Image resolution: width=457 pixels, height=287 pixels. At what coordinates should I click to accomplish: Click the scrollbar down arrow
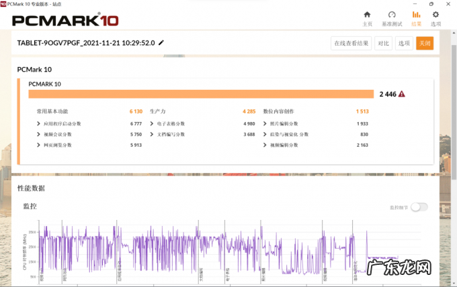click(454, 284)
